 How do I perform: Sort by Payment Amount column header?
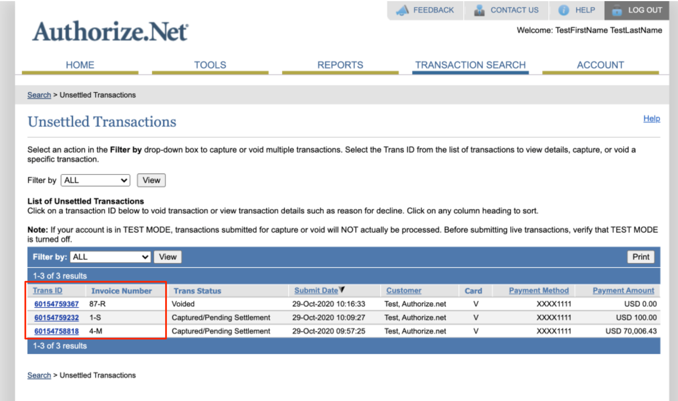[623, 290]
